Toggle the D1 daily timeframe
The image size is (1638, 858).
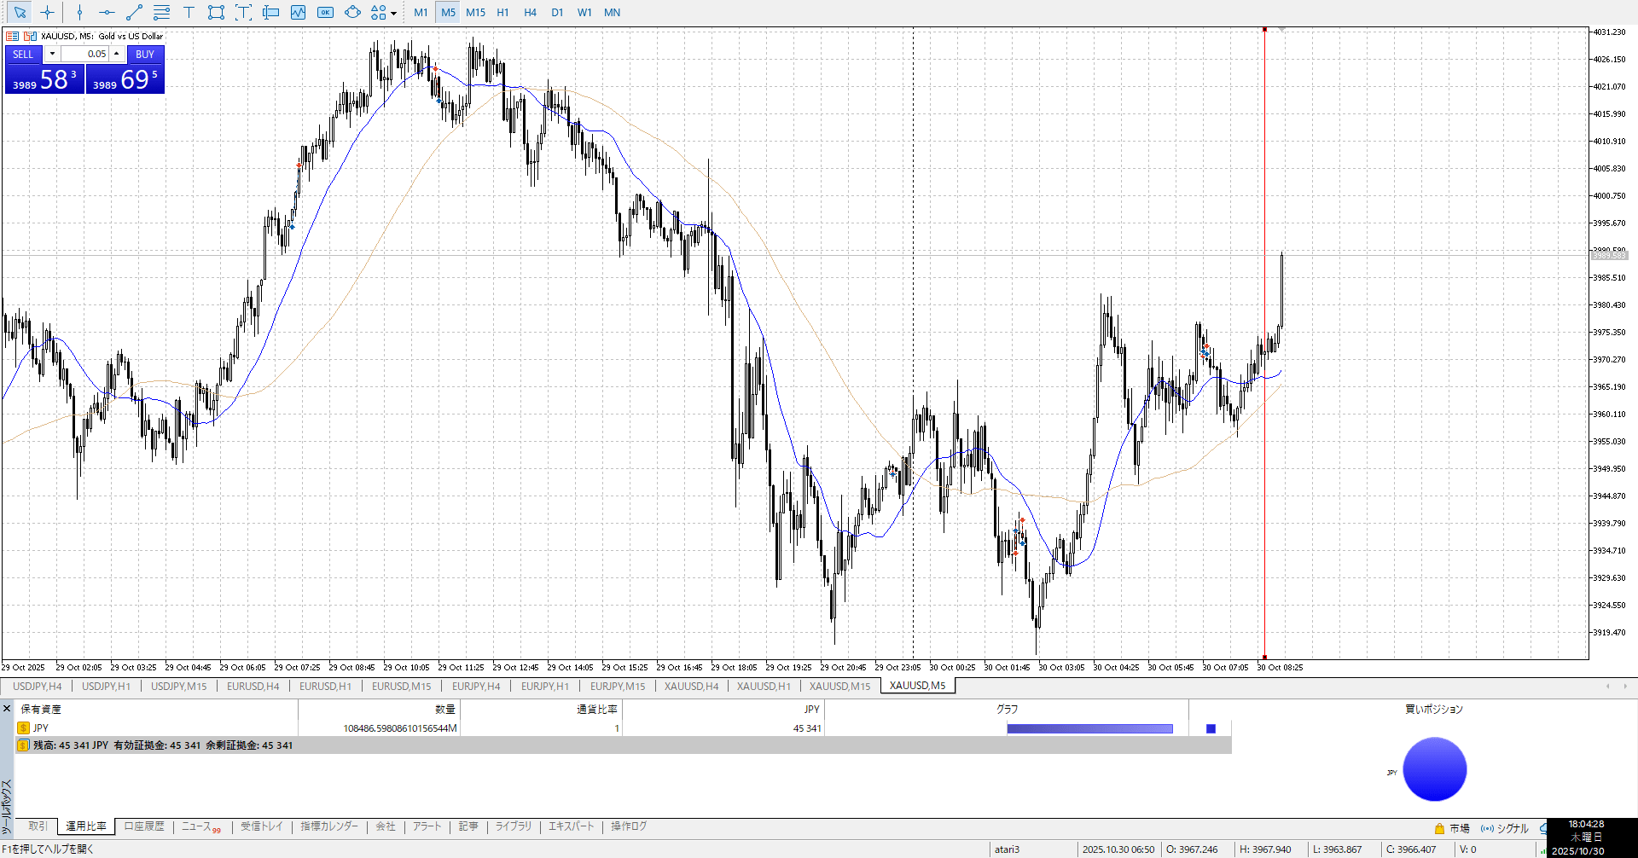click(557, 12)
